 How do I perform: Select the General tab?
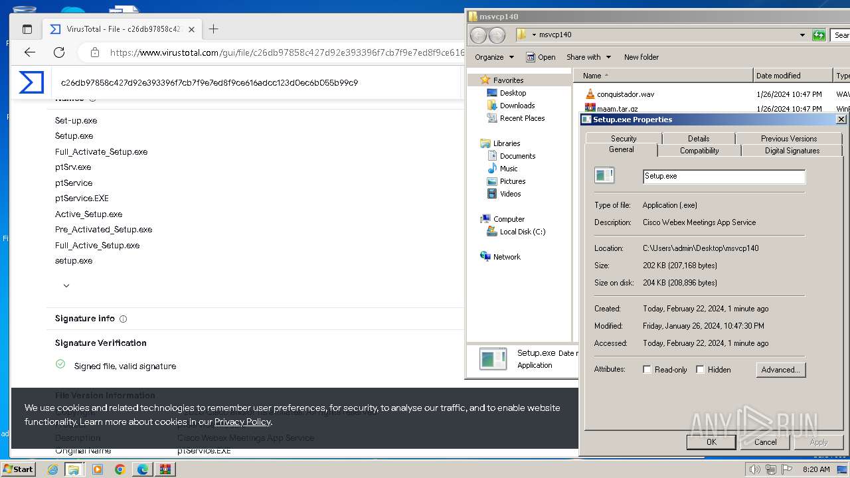(622, 150)
